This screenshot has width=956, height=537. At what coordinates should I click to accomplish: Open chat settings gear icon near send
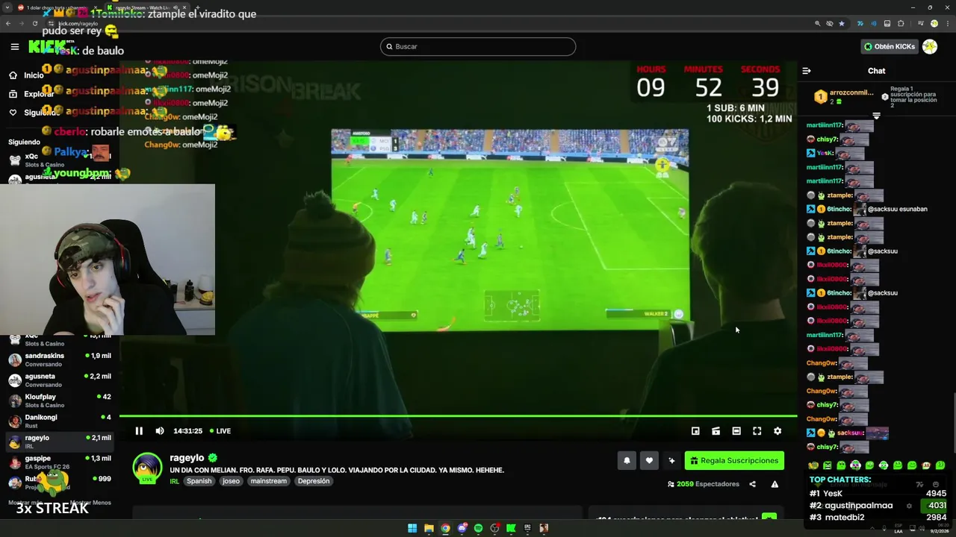pyautogui.click(x=909, y=506)
